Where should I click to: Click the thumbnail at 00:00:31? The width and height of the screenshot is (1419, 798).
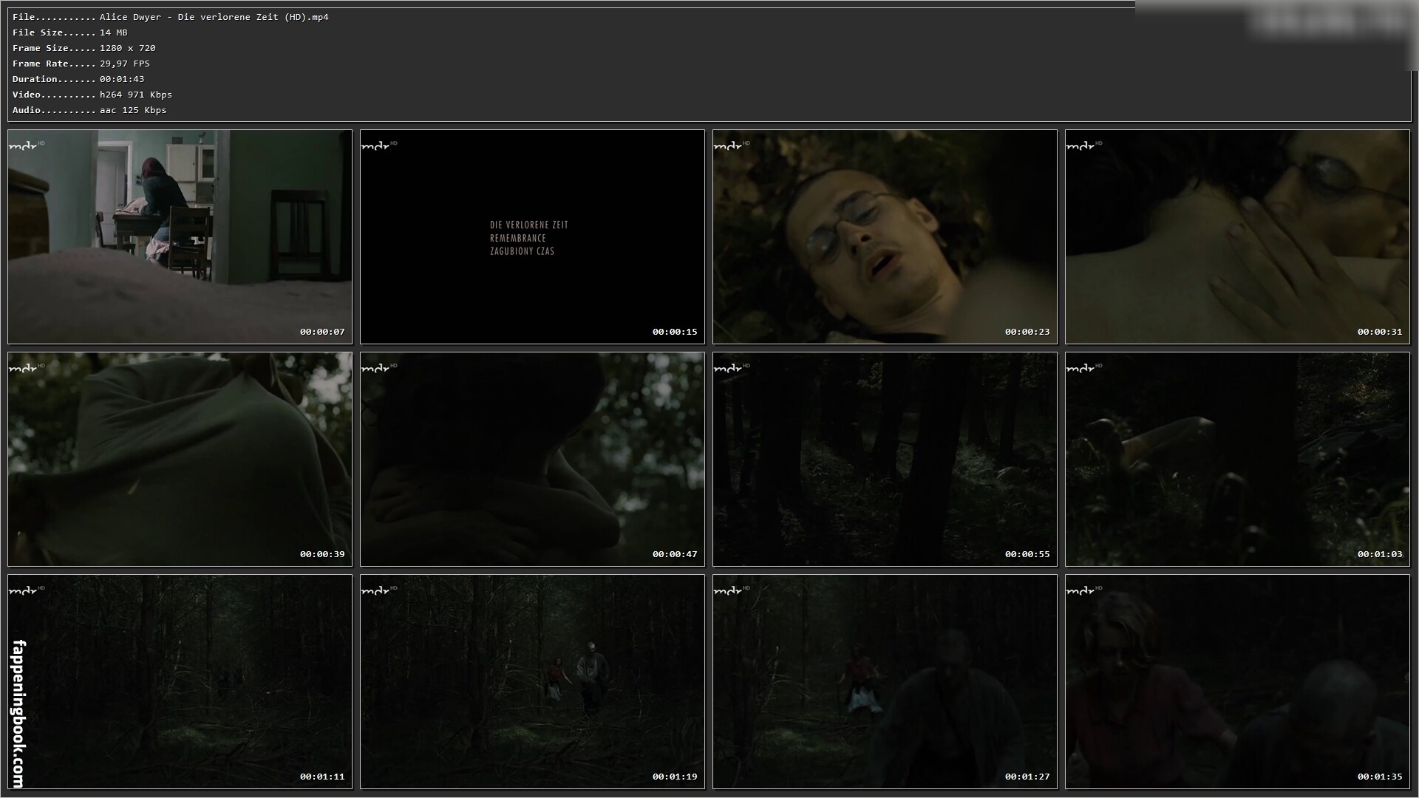[1237, 236]
